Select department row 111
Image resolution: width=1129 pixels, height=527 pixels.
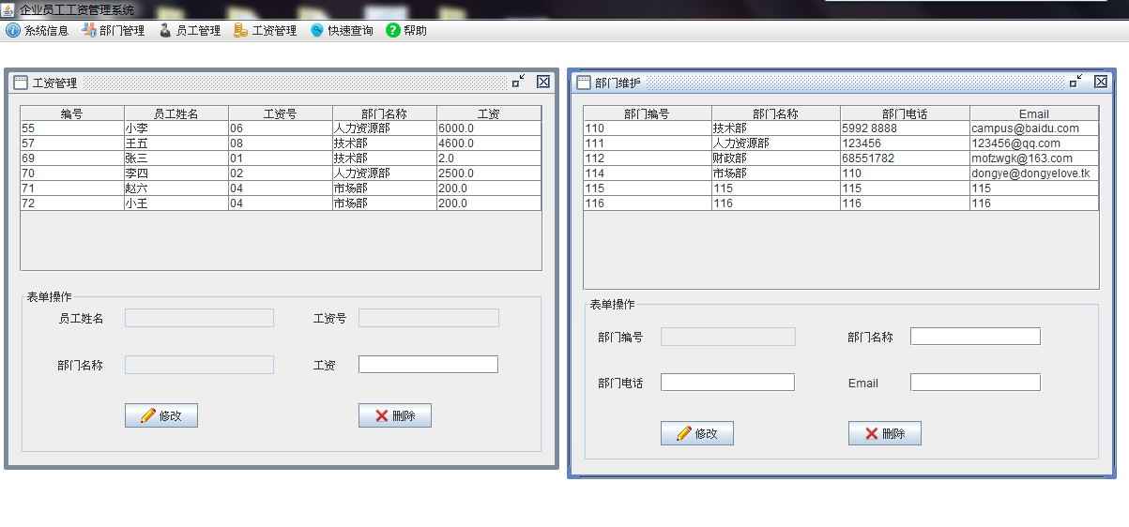pyautogui.click(x=841, y=143)
